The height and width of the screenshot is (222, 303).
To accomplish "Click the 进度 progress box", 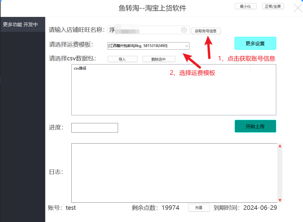I will (x=95, y=128).
